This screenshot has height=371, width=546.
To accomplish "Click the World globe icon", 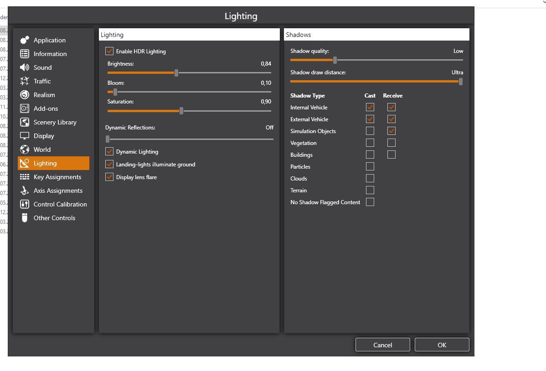I will [x=24, y=149].
